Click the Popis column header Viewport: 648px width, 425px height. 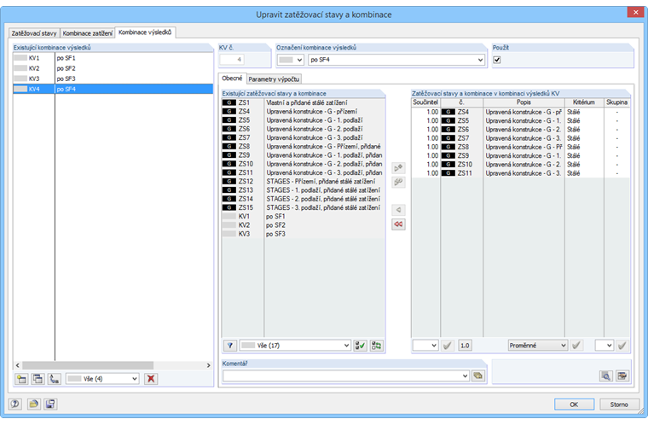(524, 102)
